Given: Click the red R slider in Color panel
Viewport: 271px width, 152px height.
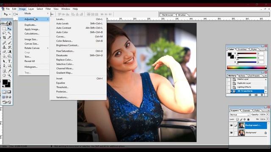Looking at the screenshot, I should (x=246, y=54).
